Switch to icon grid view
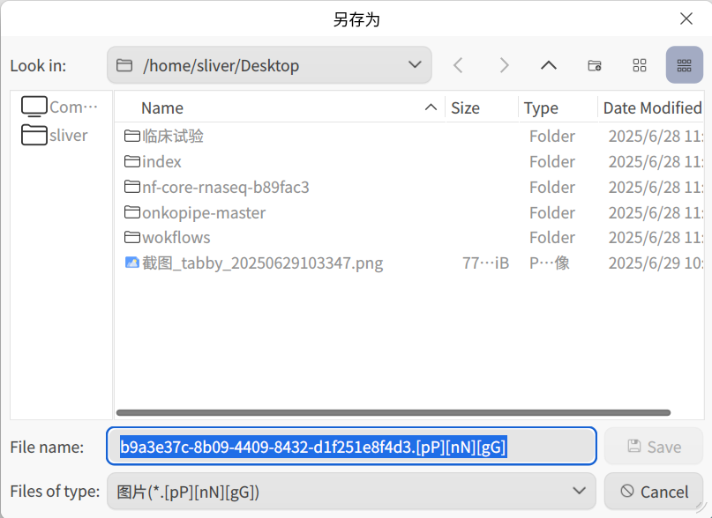712x518 pixels. pos(640,65)
